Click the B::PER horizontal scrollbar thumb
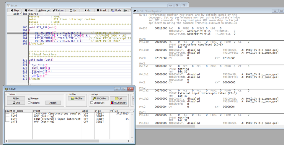284x145 pixels. tap(166, 126)
